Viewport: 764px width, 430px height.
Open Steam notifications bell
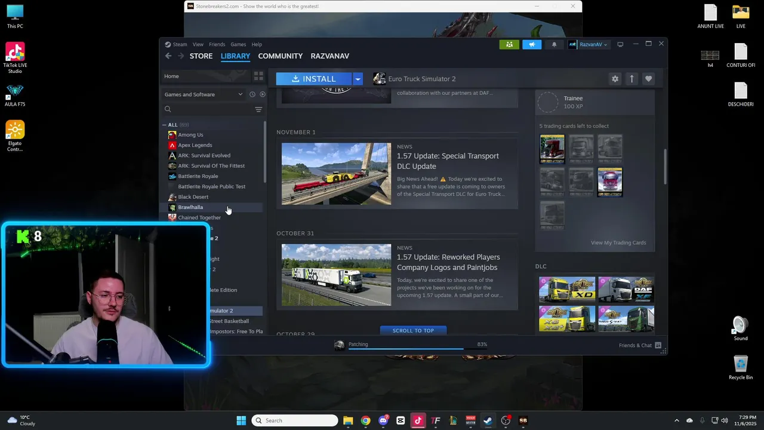click(x=554, y=44)
